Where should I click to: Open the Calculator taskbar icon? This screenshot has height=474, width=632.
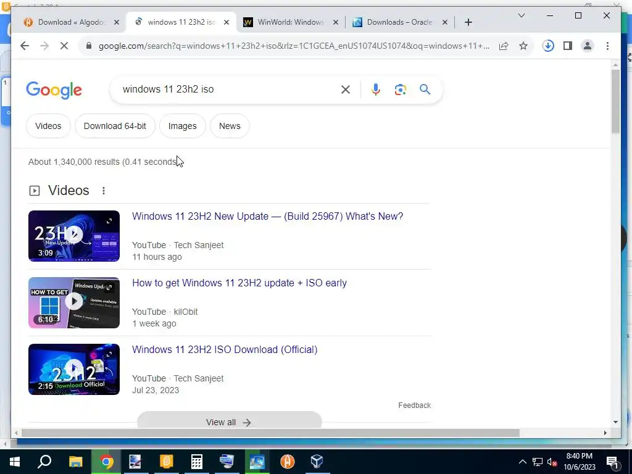[197, 462]
